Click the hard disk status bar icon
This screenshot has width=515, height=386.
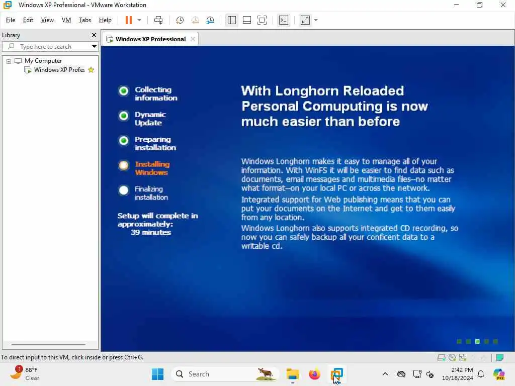(441, 357)
